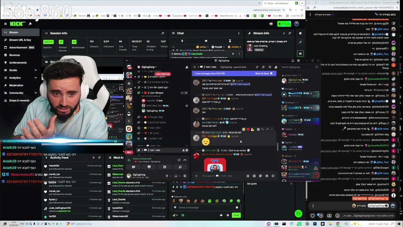
Task: Click Search ZigZagZong field in Discord
Action: (299, 67)
